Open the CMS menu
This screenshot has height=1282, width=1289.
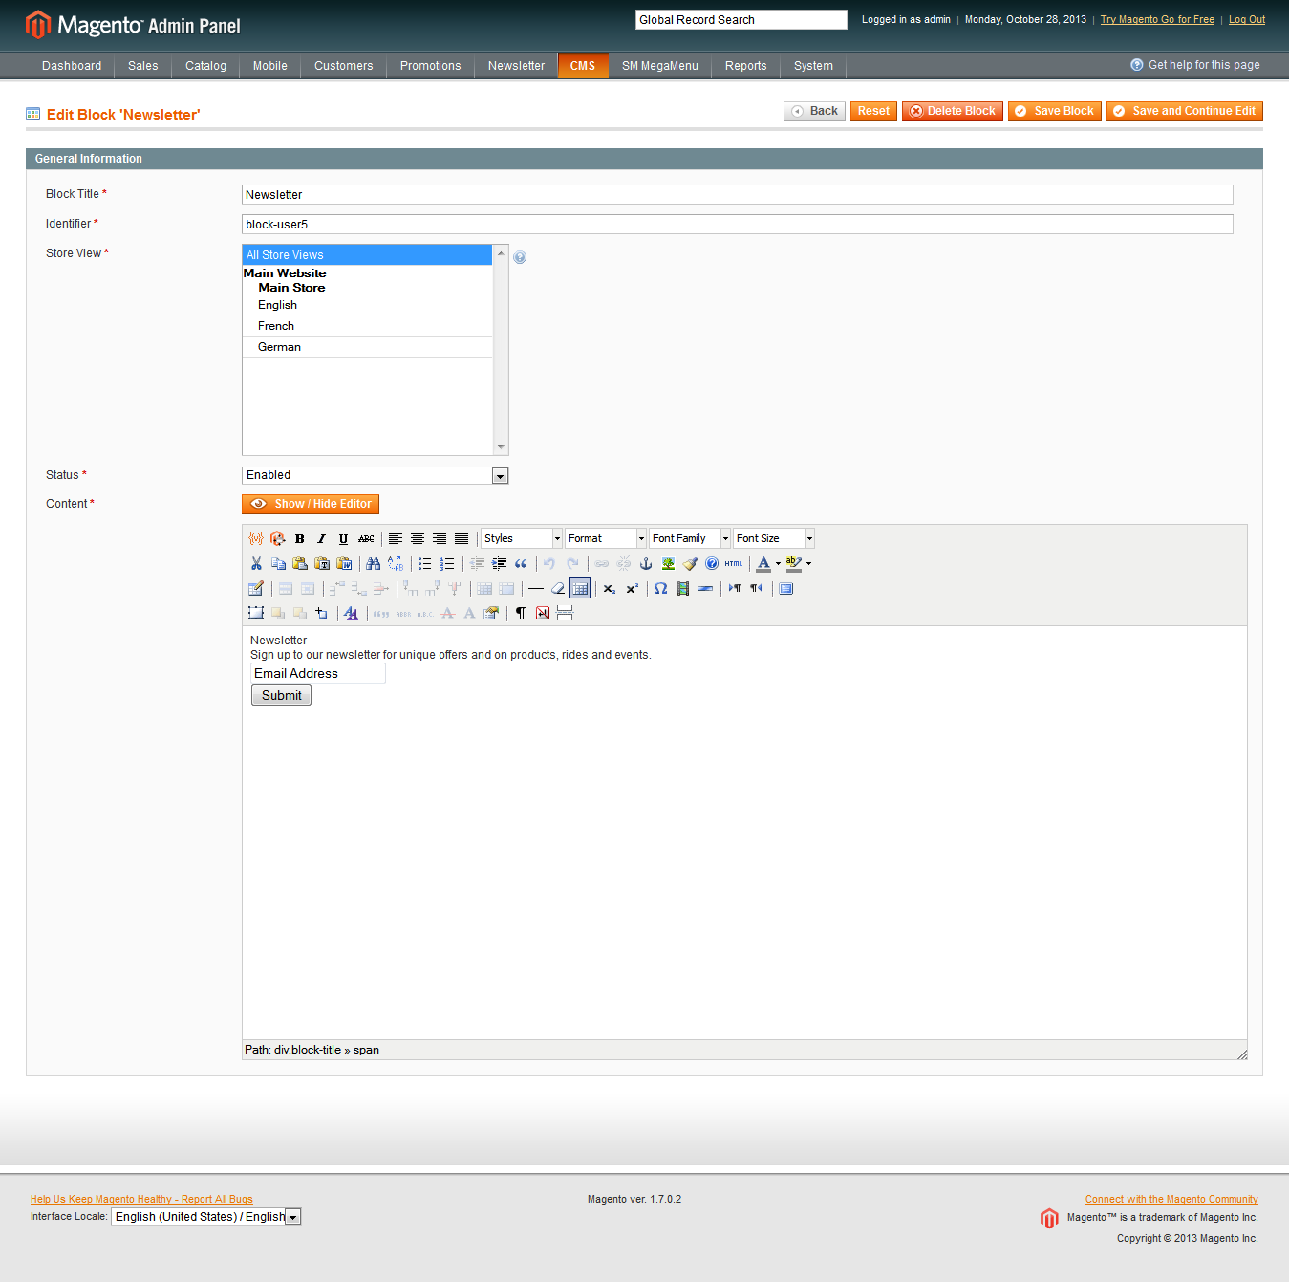[x=583, y=66]
